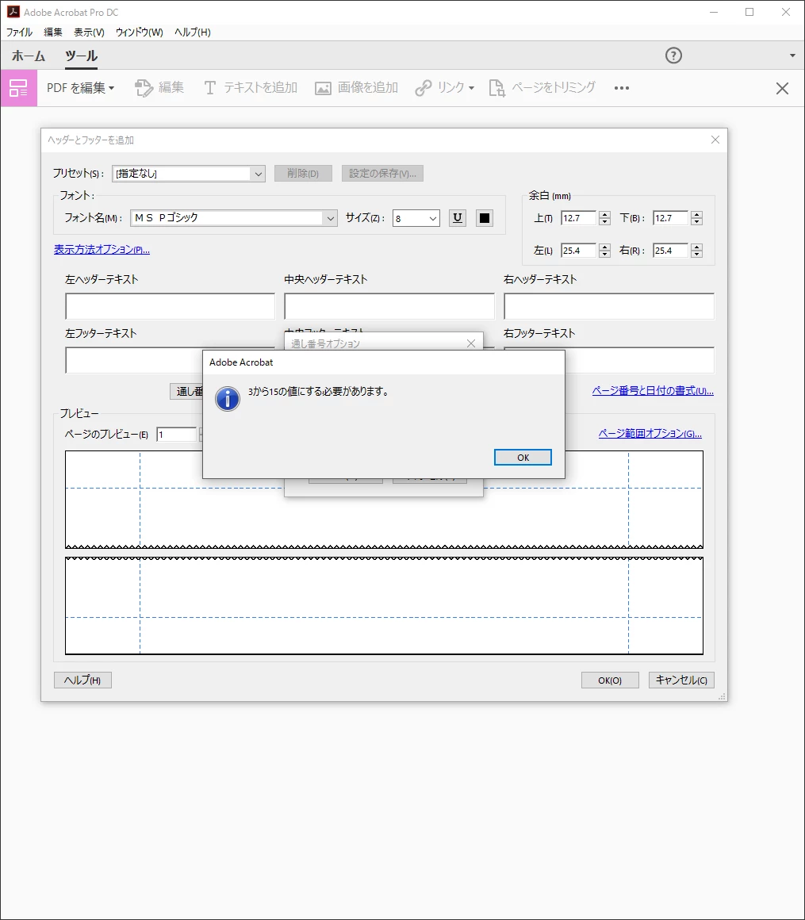Image resolution: width=805 pixels, height=920 pixels.
Task: Click the キャンセル(C) button
Action: 681,680
